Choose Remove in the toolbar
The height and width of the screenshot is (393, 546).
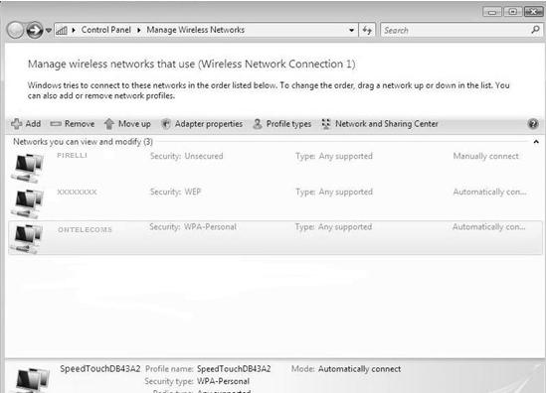pos(80,124)
